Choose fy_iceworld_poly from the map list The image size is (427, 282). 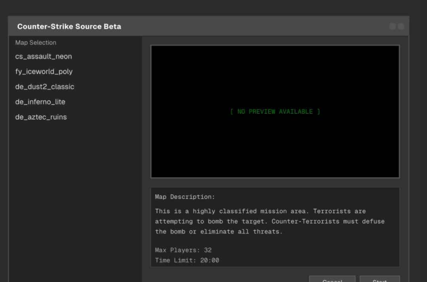(x=44, y=71)
